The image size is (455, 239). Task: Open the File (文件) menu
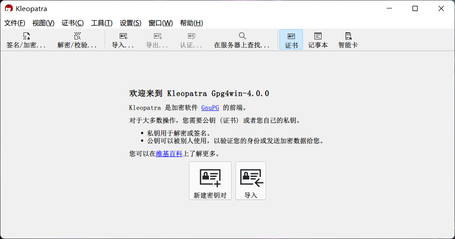tap(15, 23)
